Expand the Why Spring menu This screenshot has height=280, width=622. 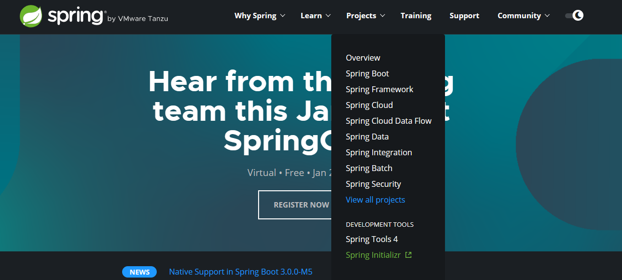(260, 16)
